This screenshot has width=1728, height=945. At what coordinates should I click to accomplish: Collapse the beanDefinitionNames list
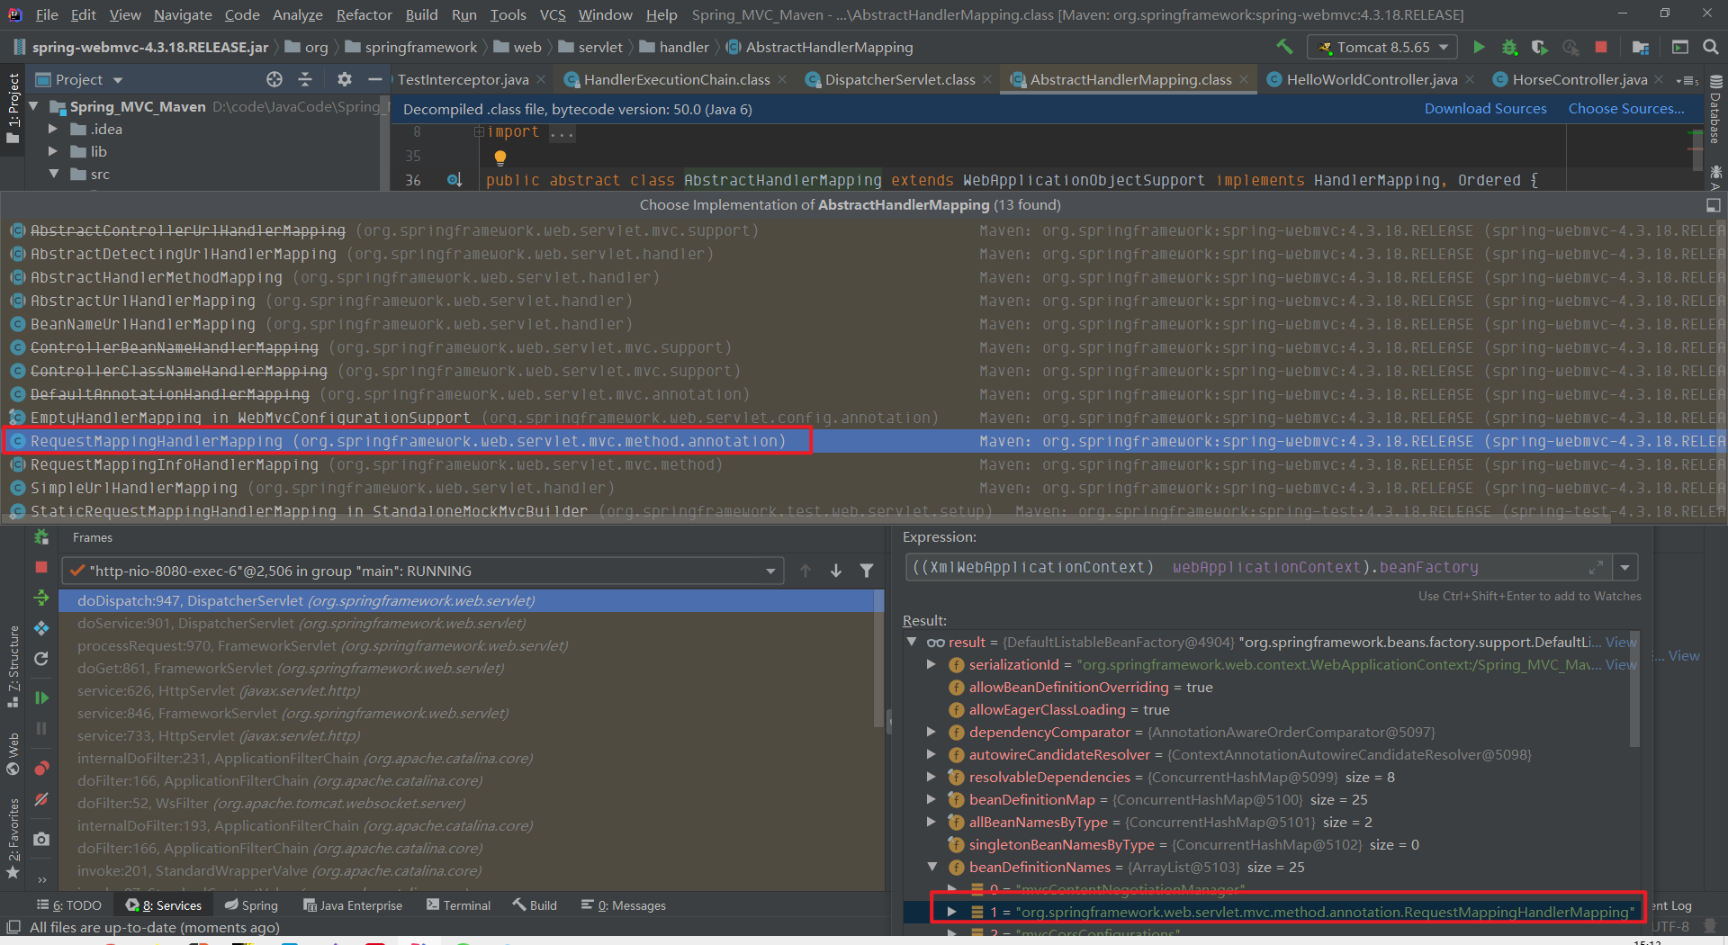pyautogui.click(x=931, y=867)
